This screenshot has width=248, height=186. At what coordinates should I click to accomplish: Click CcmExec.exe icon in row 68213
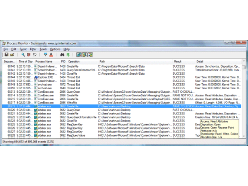[36, 92]
